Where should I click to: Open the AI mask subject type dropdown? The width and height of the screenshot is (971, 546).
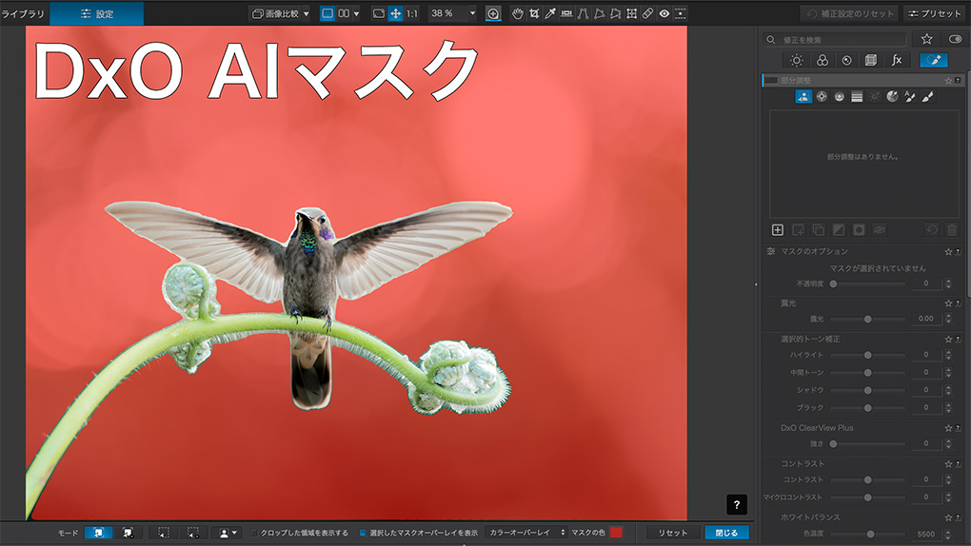tap(228, 533)
